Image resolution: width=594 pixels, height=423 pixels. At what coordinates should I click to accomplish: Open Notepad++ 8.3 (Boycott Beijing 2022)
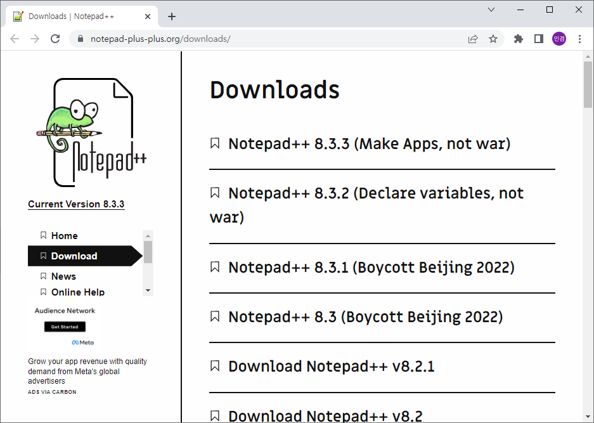(x=366, y=317)
